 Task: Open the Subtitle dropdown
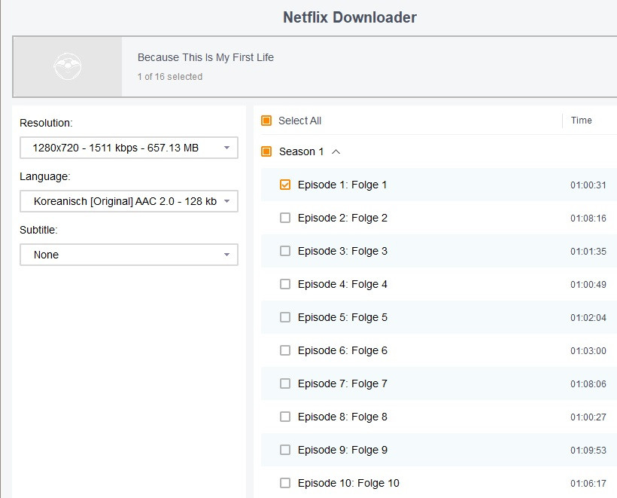tap(129, 255)
